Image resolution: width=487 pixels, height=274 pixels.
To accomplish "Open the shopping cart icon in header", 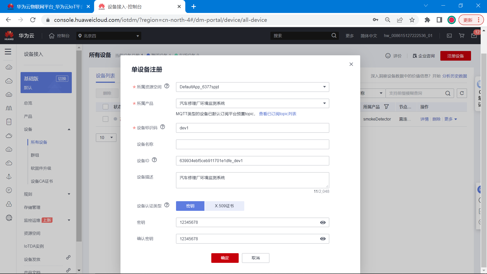I will click(x=462, y=36).
